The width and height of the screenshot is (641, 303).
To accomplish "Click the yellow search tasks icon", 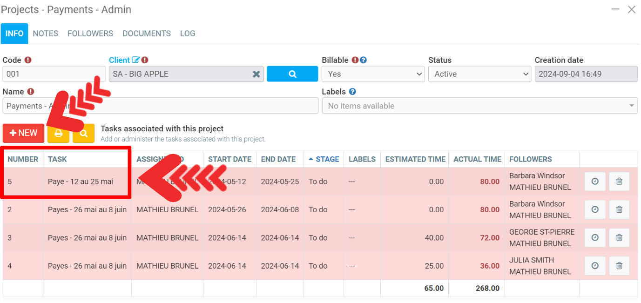I will coord(83,133).
